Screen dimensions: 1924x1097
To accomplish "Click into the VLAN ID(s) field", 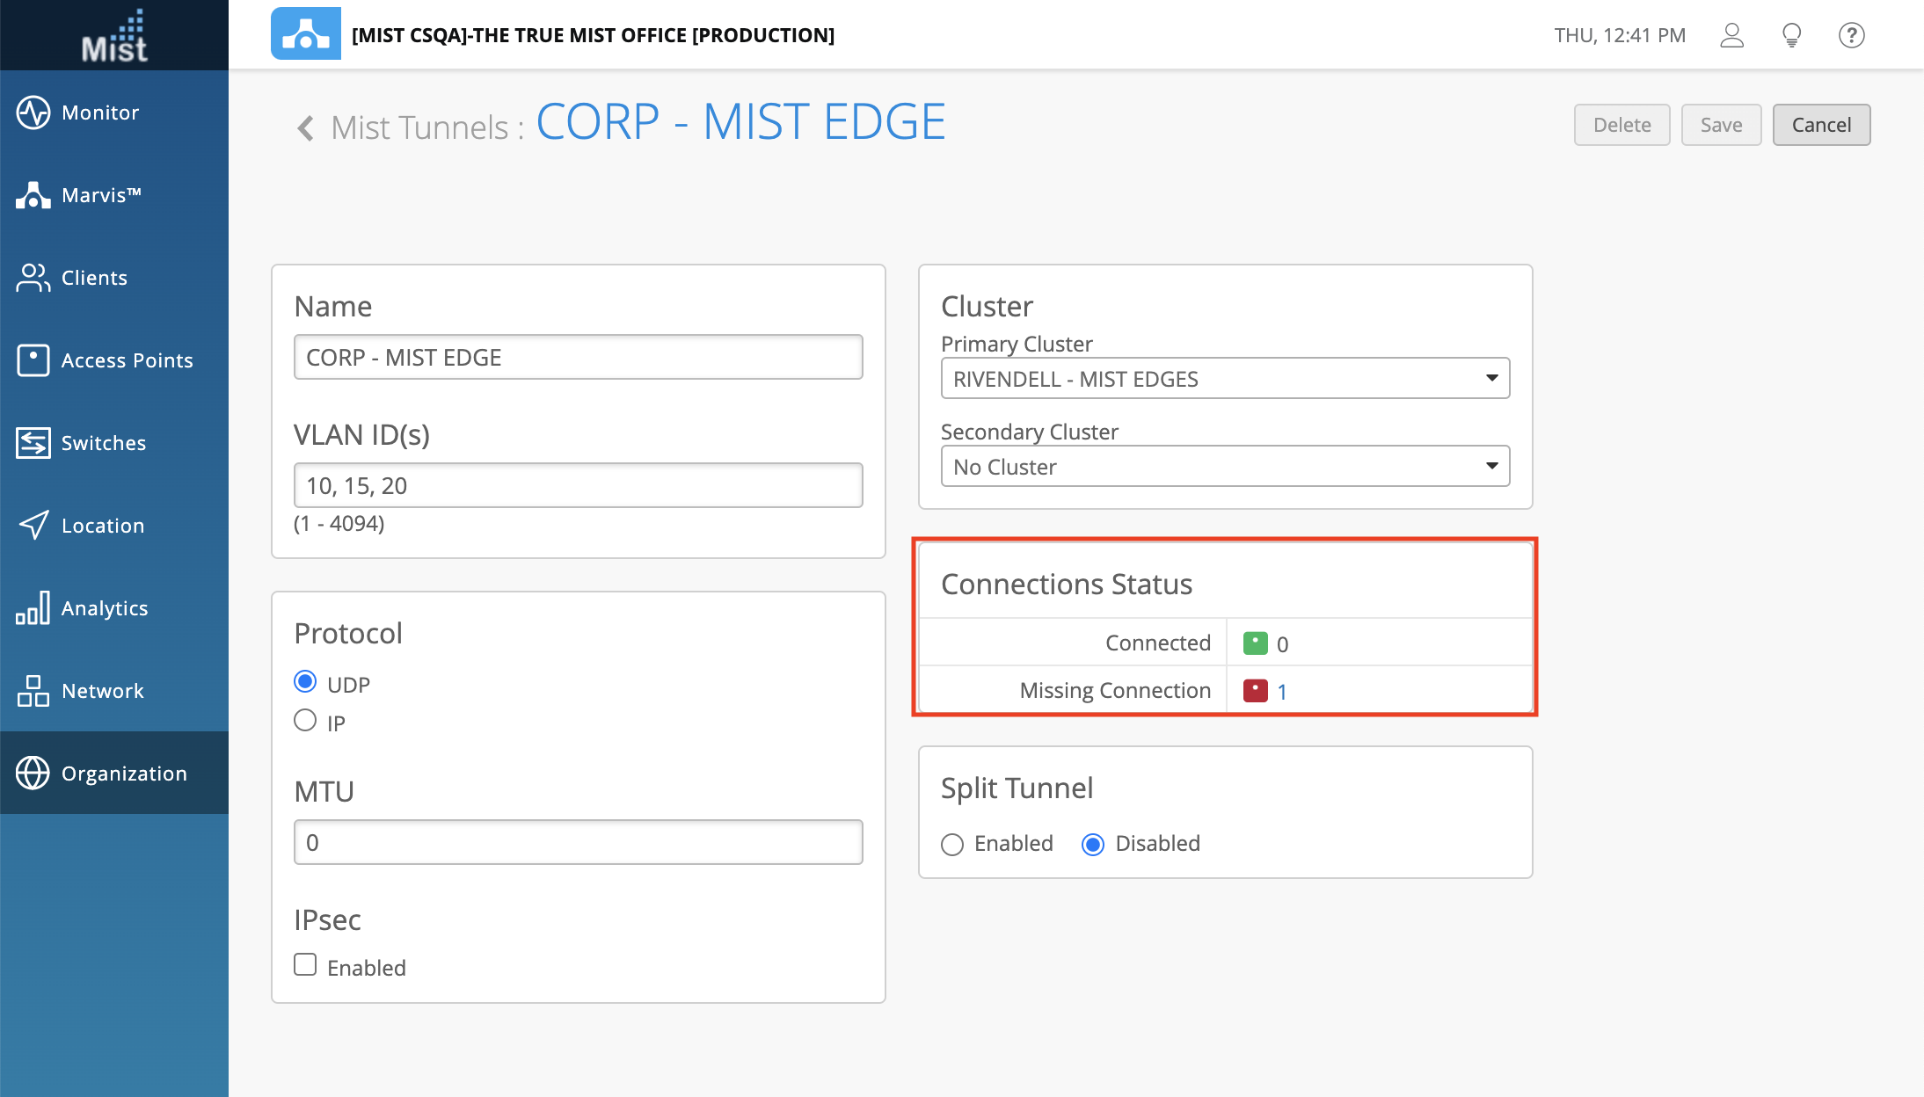I will [578, 486].
